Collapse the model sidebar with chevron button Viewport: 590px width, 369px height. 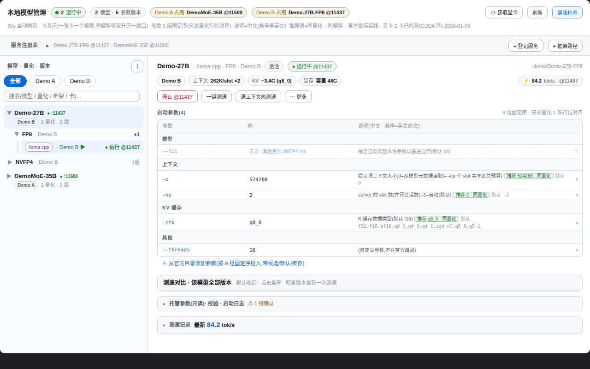coord(137,66)
